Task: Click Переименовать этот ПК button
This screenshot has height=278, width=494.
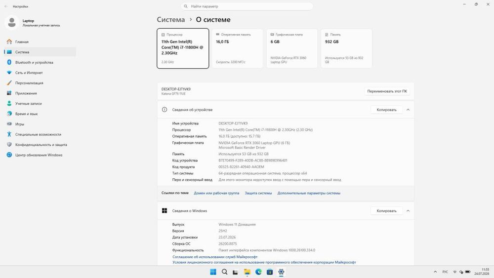Action: tap(387, 91)
